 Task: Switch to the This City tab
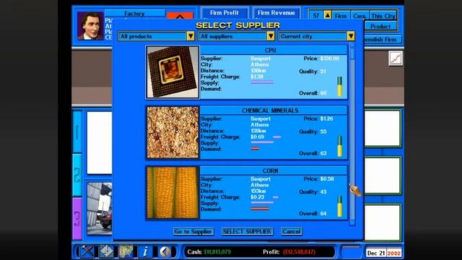point(383,16)
